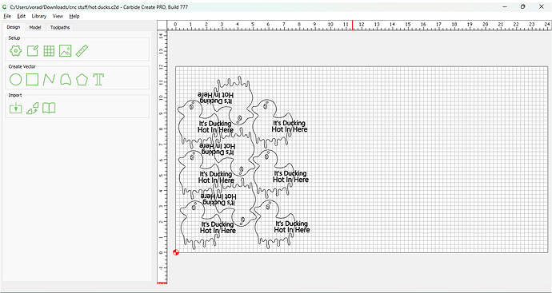Open the Help menu
The height and width of the screenshot is (293, 552).
[74, 16]
